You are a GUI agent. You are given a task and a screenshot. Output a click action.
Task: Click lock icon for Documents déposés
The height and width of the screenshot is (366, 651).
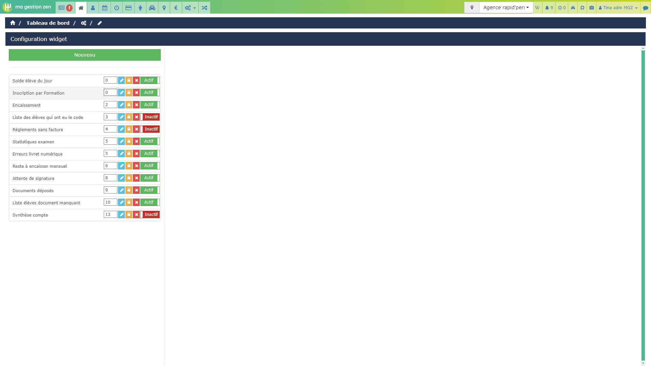[129, 190]
